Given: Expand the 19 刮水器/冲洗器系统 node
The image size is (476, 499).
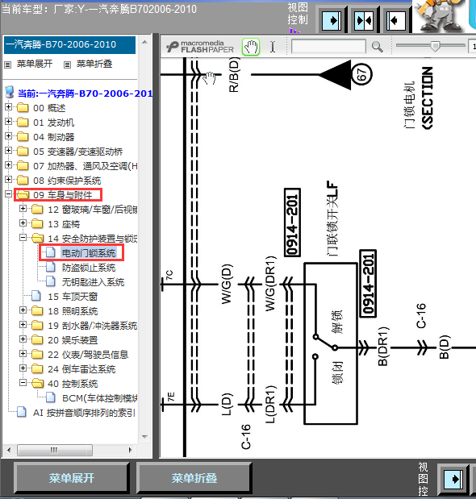Looking at the screenshot, I should pos(23,324).
